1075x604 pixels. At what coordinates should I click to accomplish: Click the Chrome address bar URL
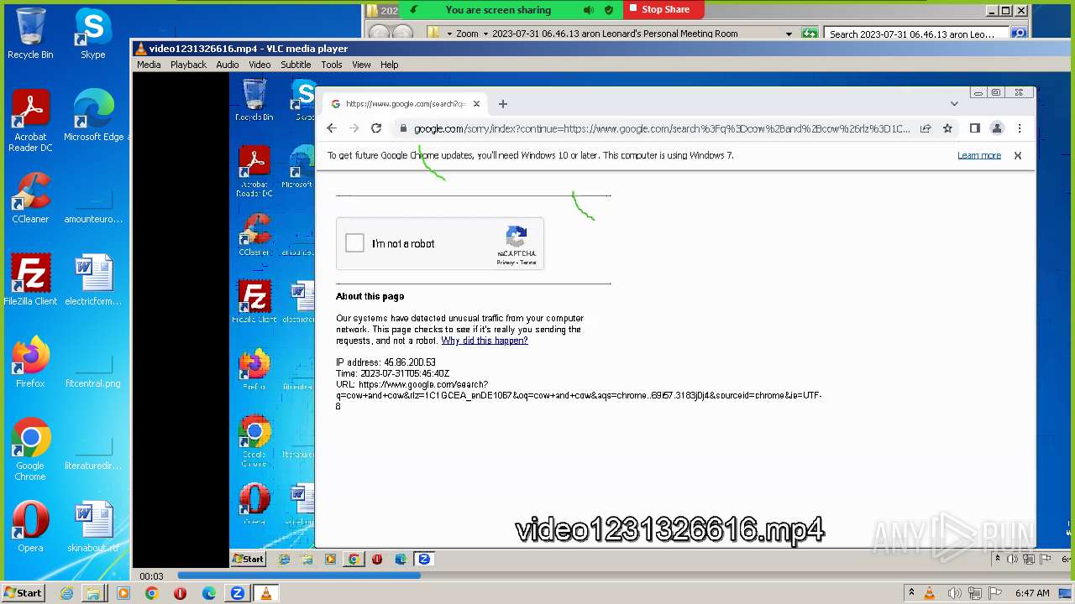tap(662, 128)
